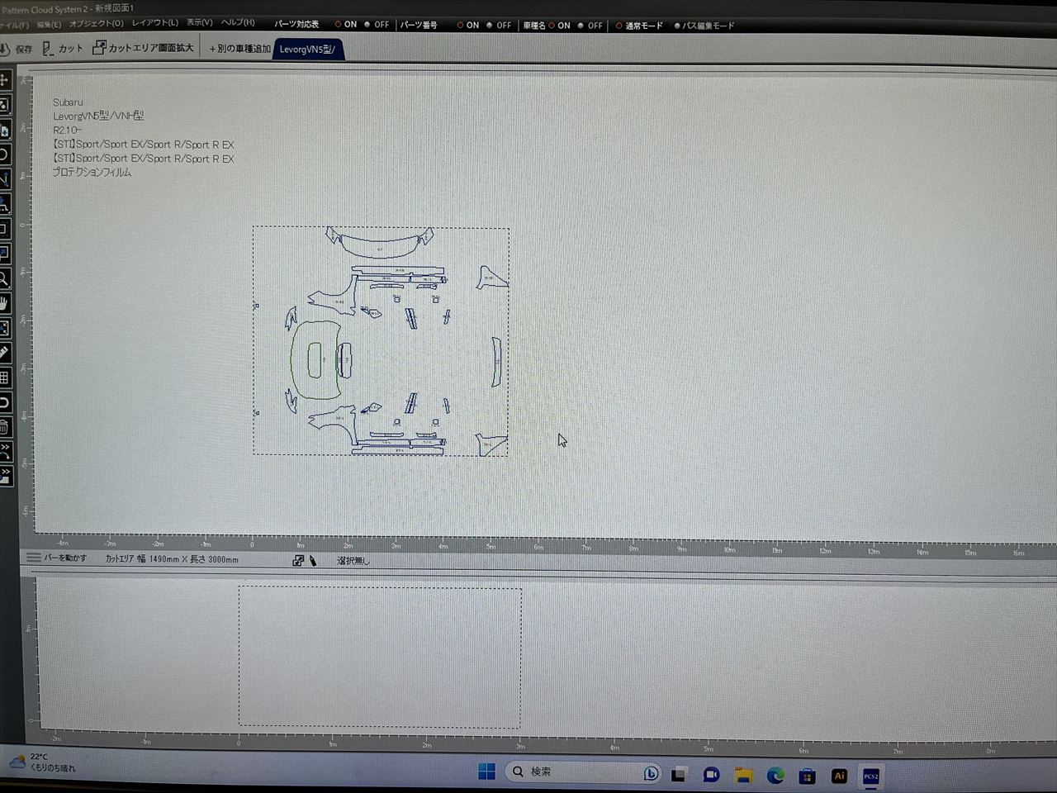Click the cut-area enlarge icon in status bar

point(298,560)
